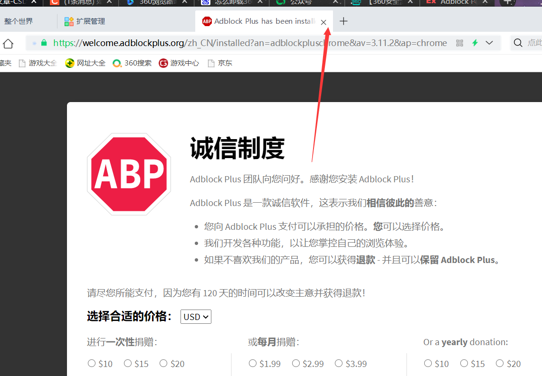The image size is (542, 376).
Task: Open the 360搜索 bookmark
Action: 132,63
